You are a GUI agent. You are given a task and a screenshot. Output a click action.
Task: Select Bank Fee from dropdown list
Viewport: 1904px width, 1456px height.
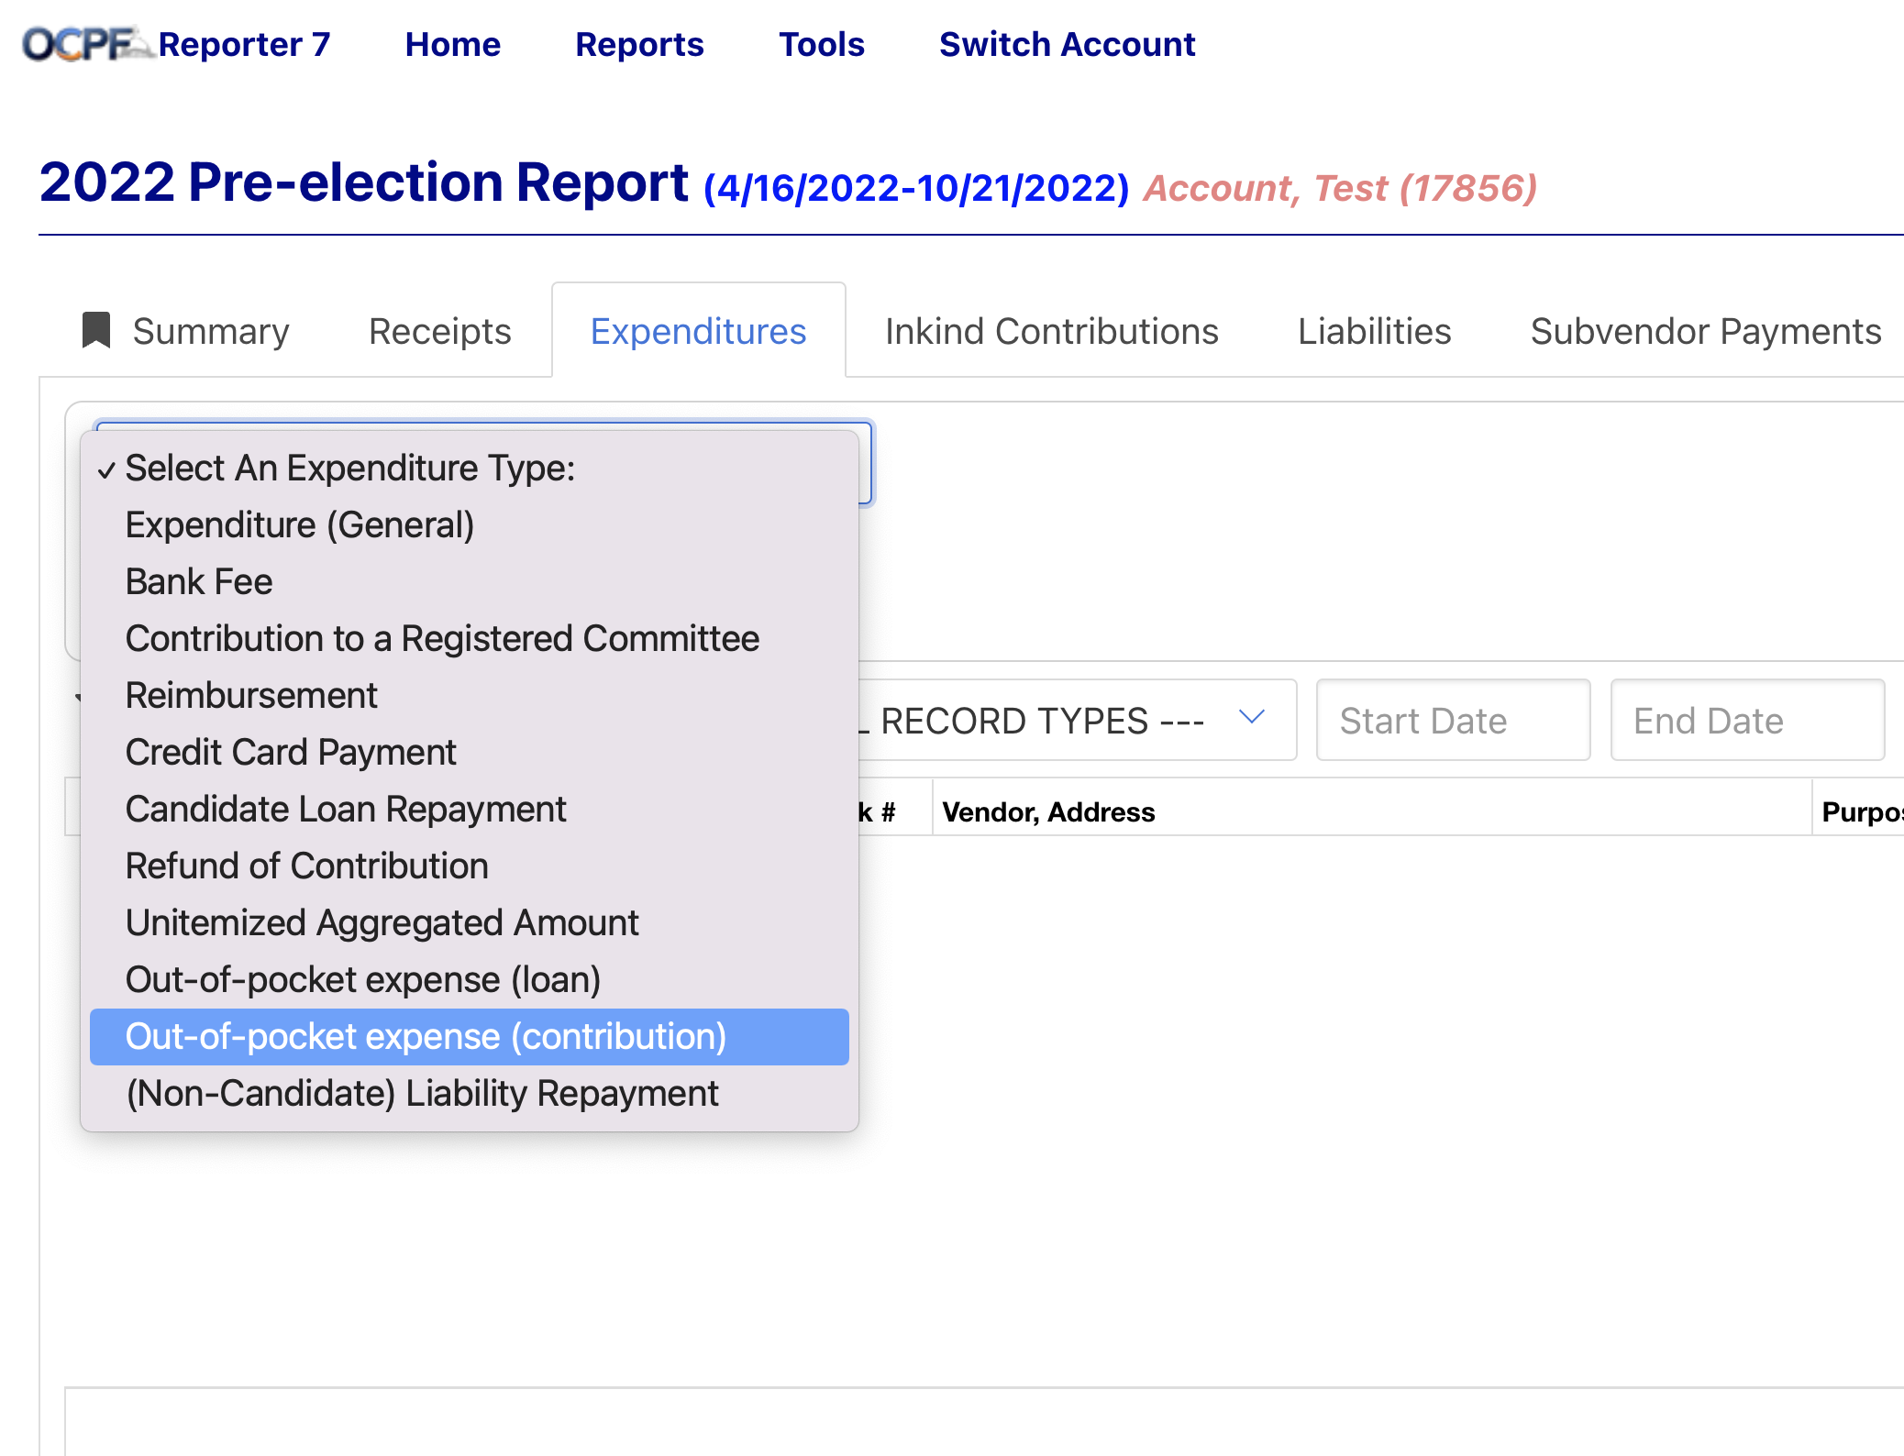point(199,582)
